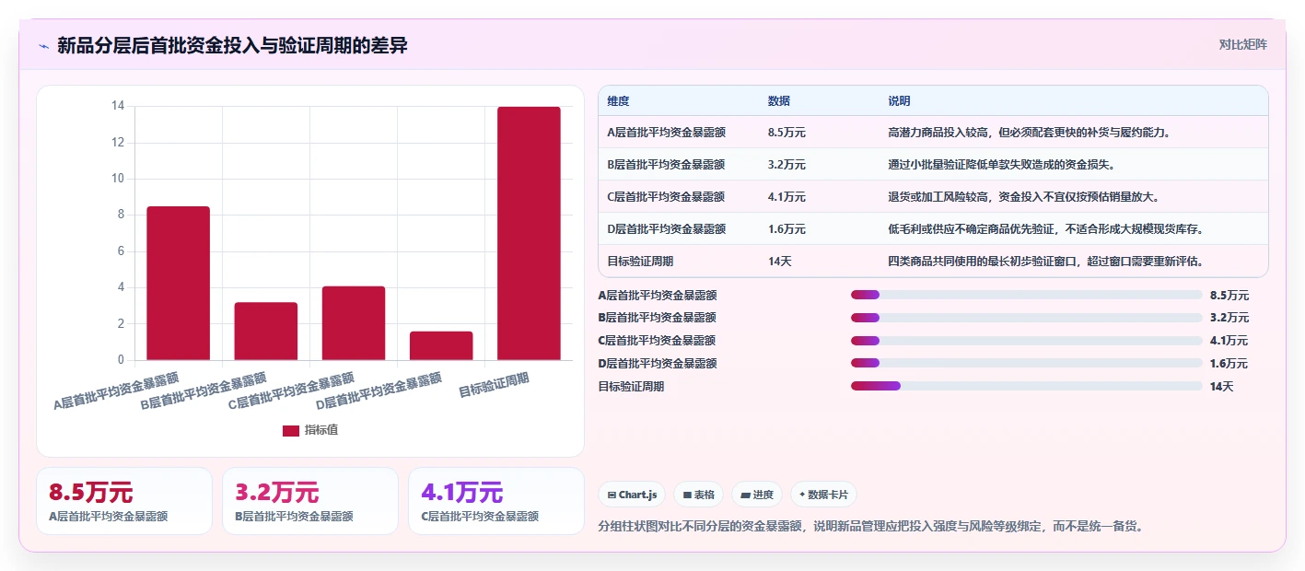Click the C层 chart bar near 4.1
Screen dimensions: 1305x571
[x=354, y=323]
